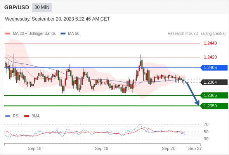Click the Research 2023 Trading Central credit
This screenshot has width=229, height=155.
coord(196,34)
